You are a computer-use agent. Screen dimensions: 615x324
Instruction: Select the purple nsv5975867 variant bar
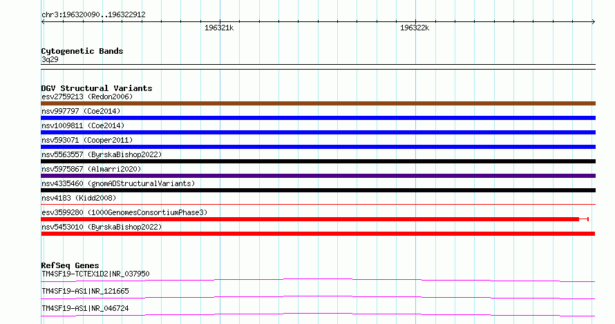pyautogui.click(x=318, y=176)
